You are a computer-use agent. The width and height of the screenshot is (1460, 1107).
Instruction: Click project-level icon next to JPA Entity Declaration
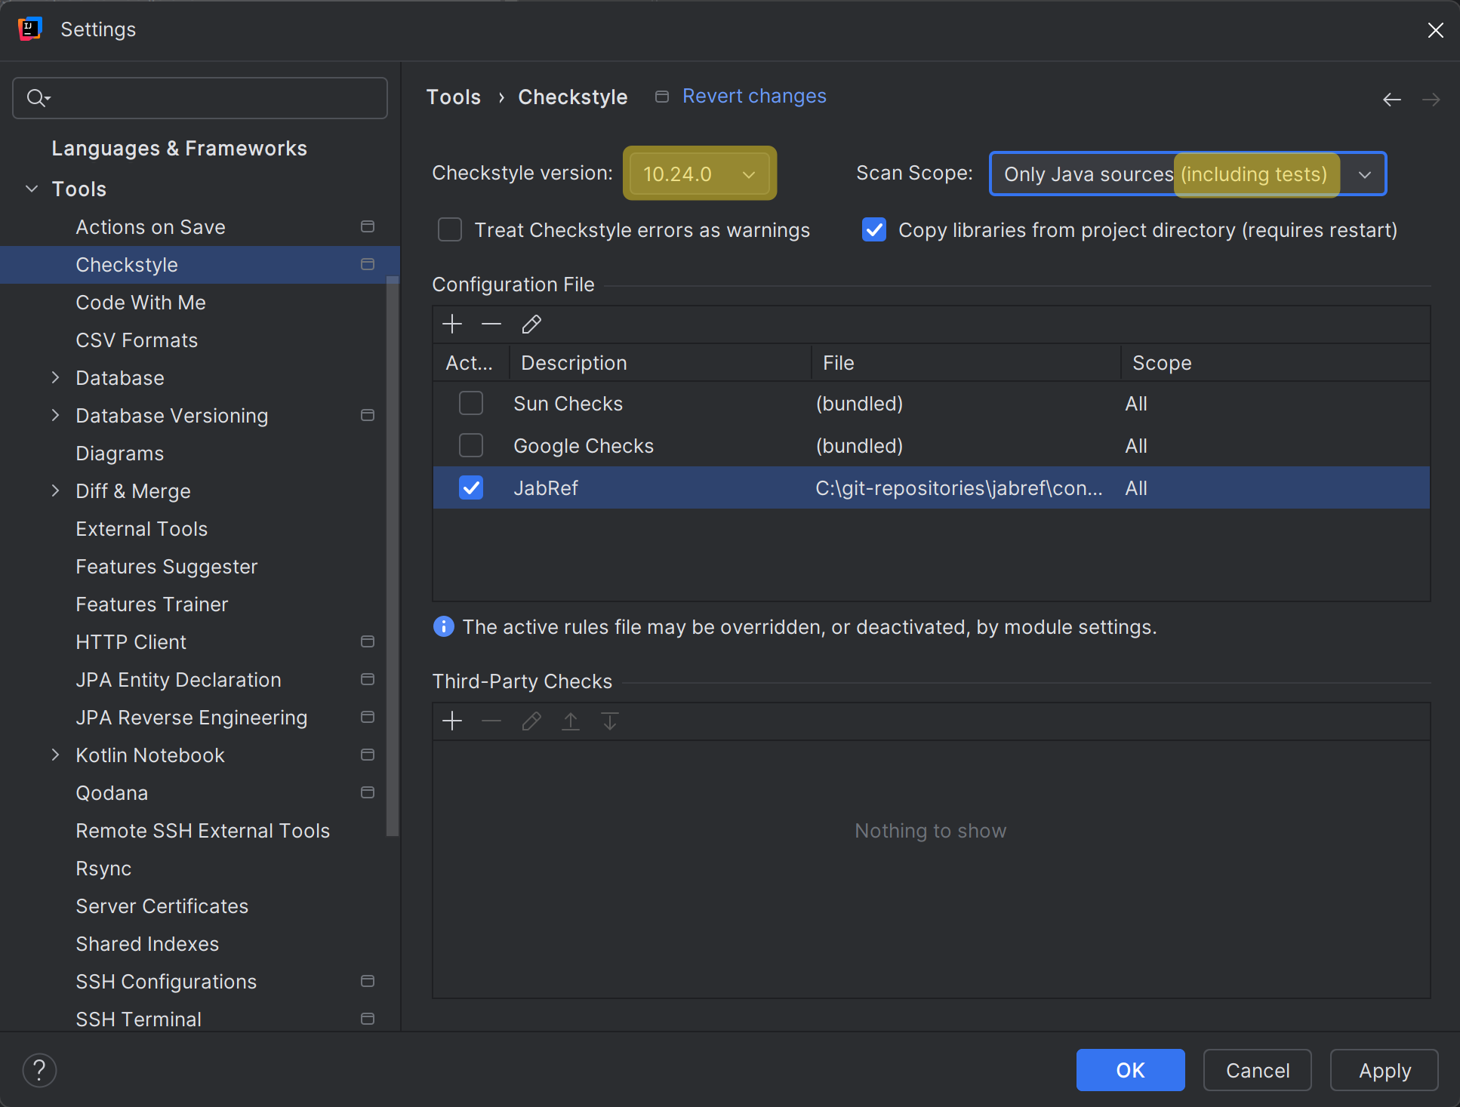click(x=368, y=679)
